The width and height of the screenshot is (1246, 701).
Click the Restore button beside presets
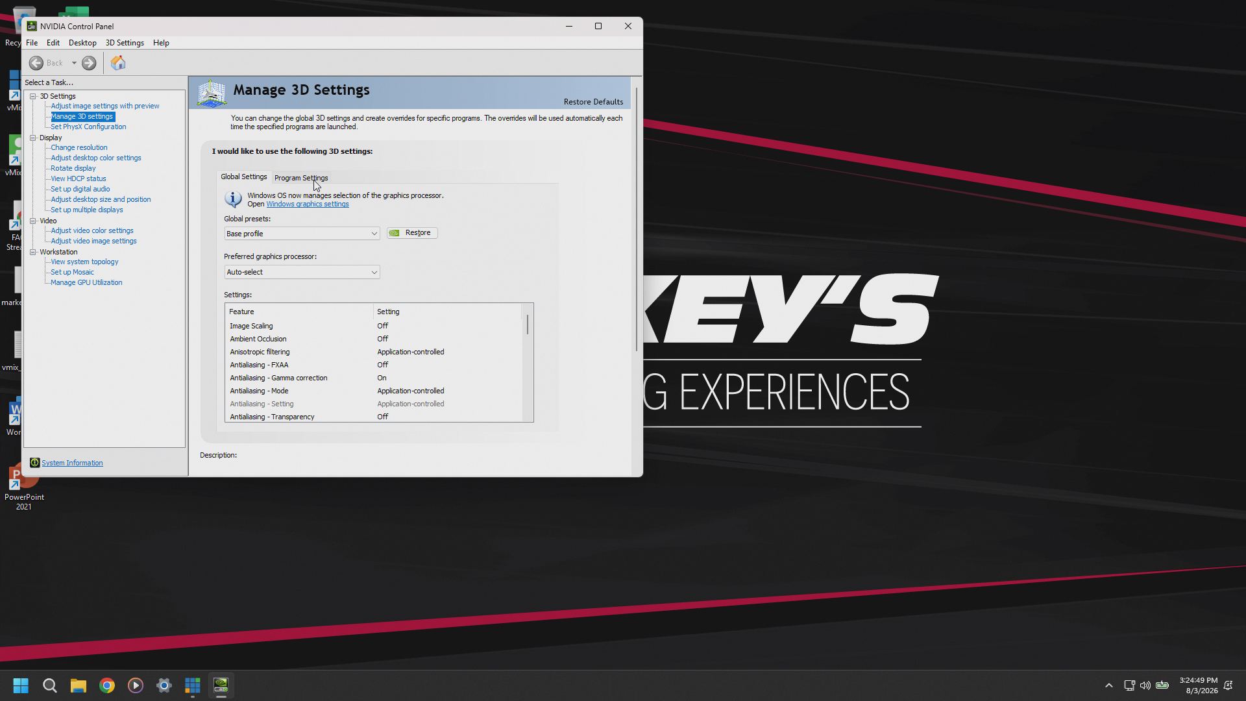coord(412,233)
